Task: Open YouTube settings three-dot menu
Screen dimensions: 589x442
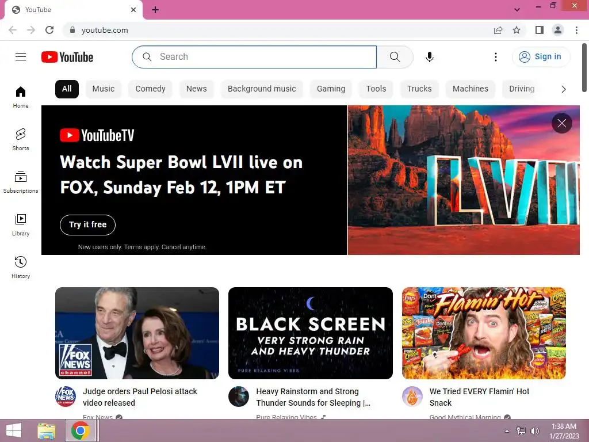Action: click(496, 57)
